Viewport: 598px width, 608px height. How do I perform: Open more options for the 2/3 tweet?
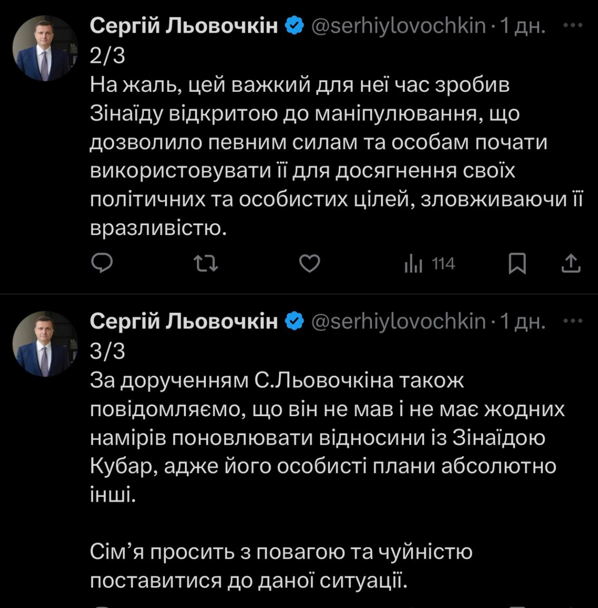pos(573,25)
